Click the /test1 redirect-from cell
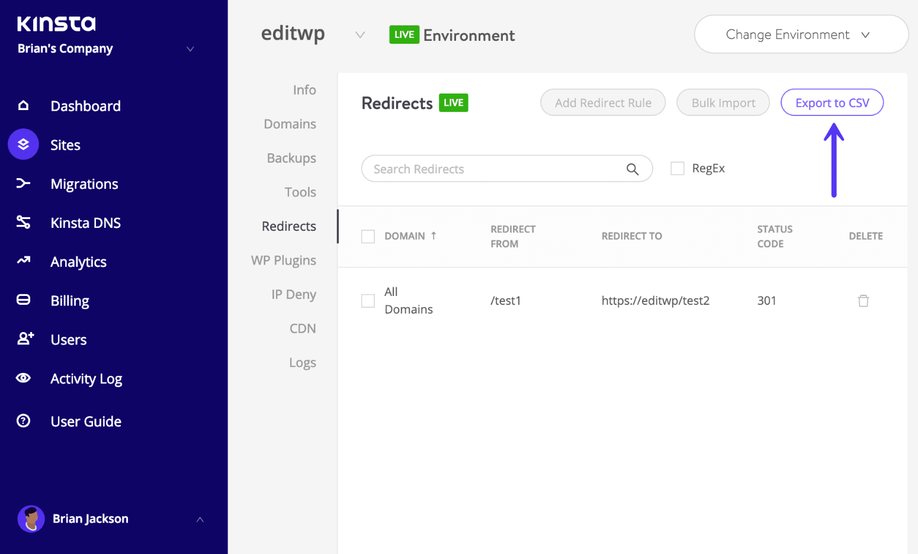Screen dimensions: 918x554 point(506,301)
